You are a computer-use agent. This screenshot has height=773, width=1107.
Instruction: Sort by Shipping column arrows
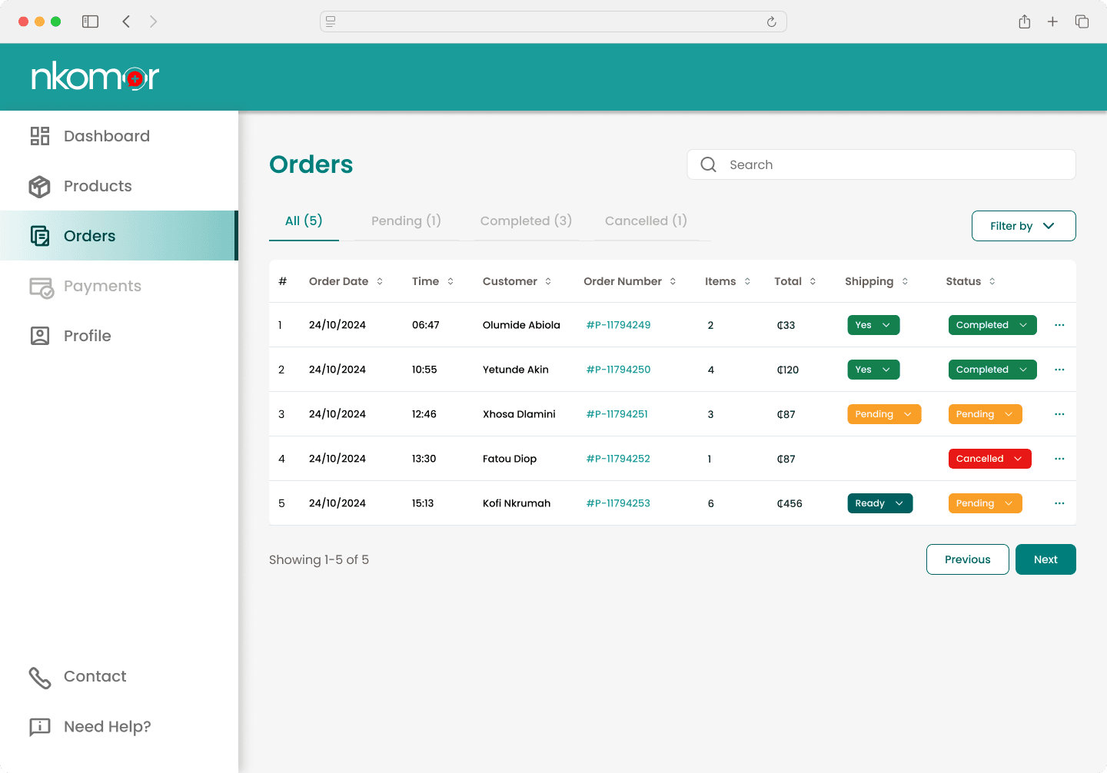point(905,281)
